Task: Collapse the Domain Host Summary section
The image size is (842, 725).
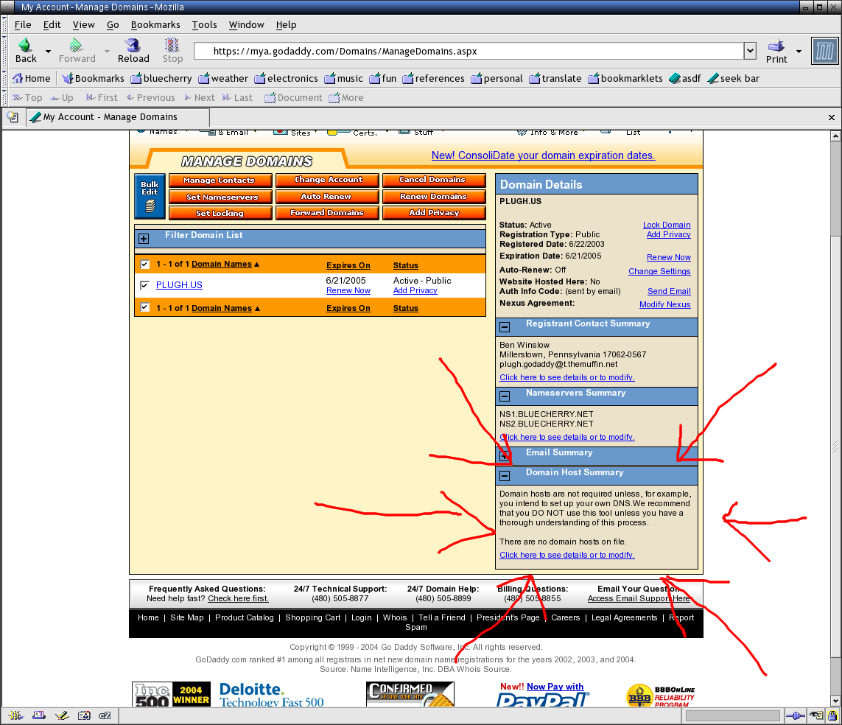Action: coord(504,476)
